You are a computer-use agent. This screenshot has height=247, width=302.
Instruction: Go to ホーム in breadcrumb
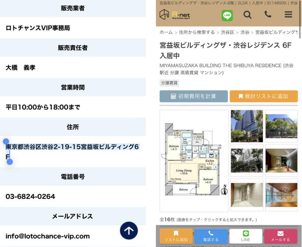(166, 32)
